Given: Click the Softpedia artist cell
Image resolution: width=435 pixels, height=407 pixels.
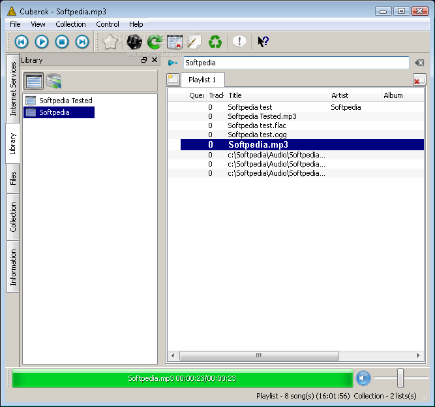Looking at the screenshot, I should point(346,107).
